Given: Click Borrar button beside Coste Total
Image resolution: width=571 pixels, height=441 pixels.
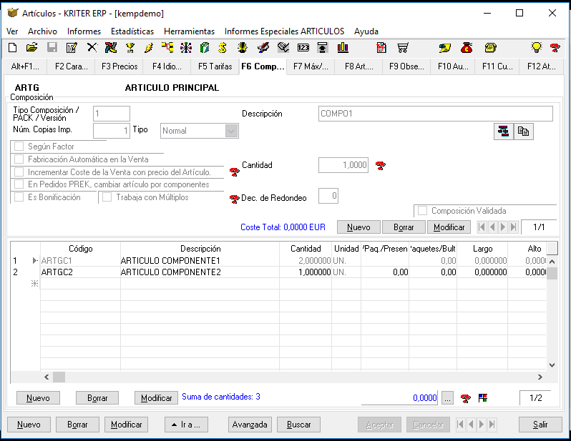Looking at the screenshot, I should click(x=404, y=227).
